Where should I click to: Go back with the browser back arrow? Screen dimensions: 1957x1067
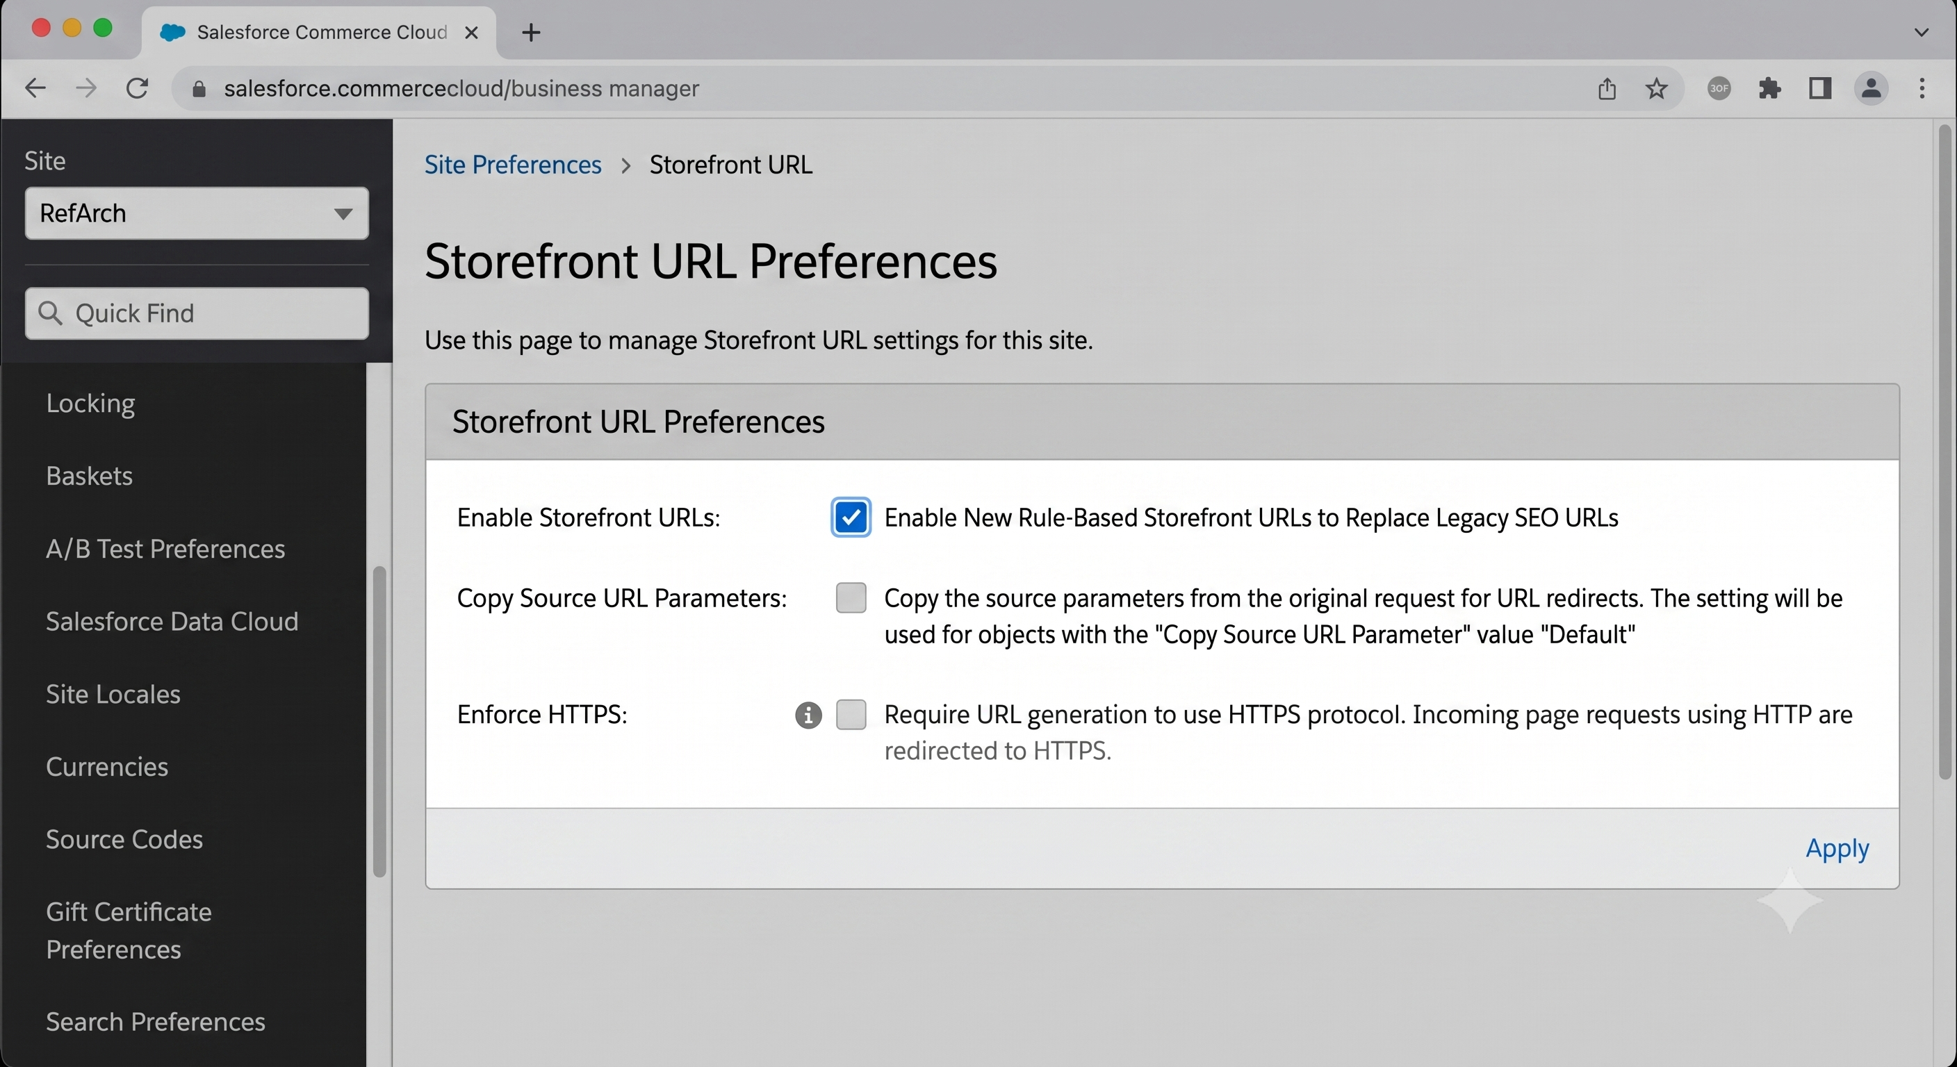(x=35, y=89)
